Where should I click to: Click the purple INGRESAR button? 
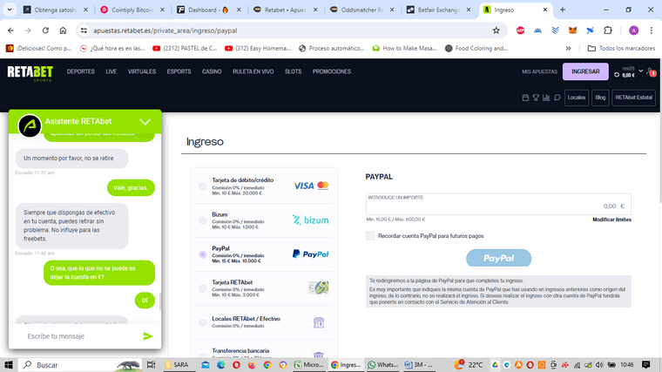[585, 71]
